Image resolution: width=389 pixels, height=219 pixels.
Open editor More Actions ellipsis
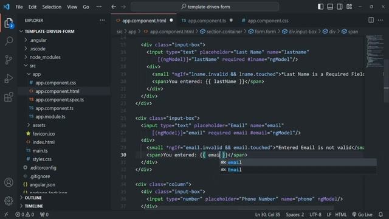click(x=380, y=20)
